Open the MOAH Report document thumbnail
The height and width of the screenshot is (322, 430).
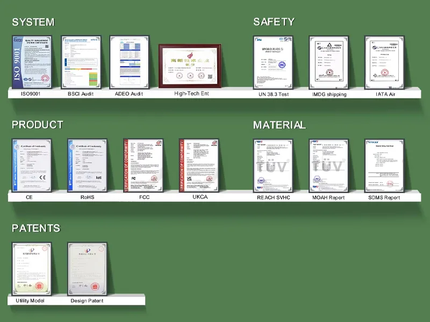[329, 166]
